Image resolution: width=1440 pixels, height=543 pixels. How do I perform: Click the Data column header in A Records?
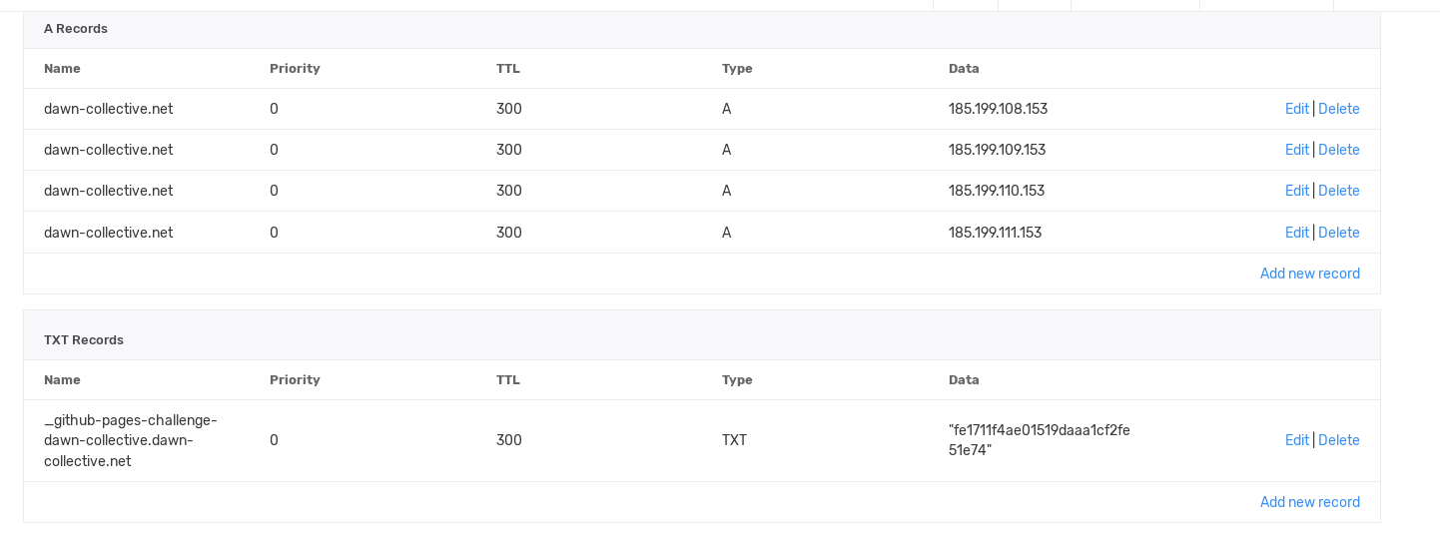964,69
